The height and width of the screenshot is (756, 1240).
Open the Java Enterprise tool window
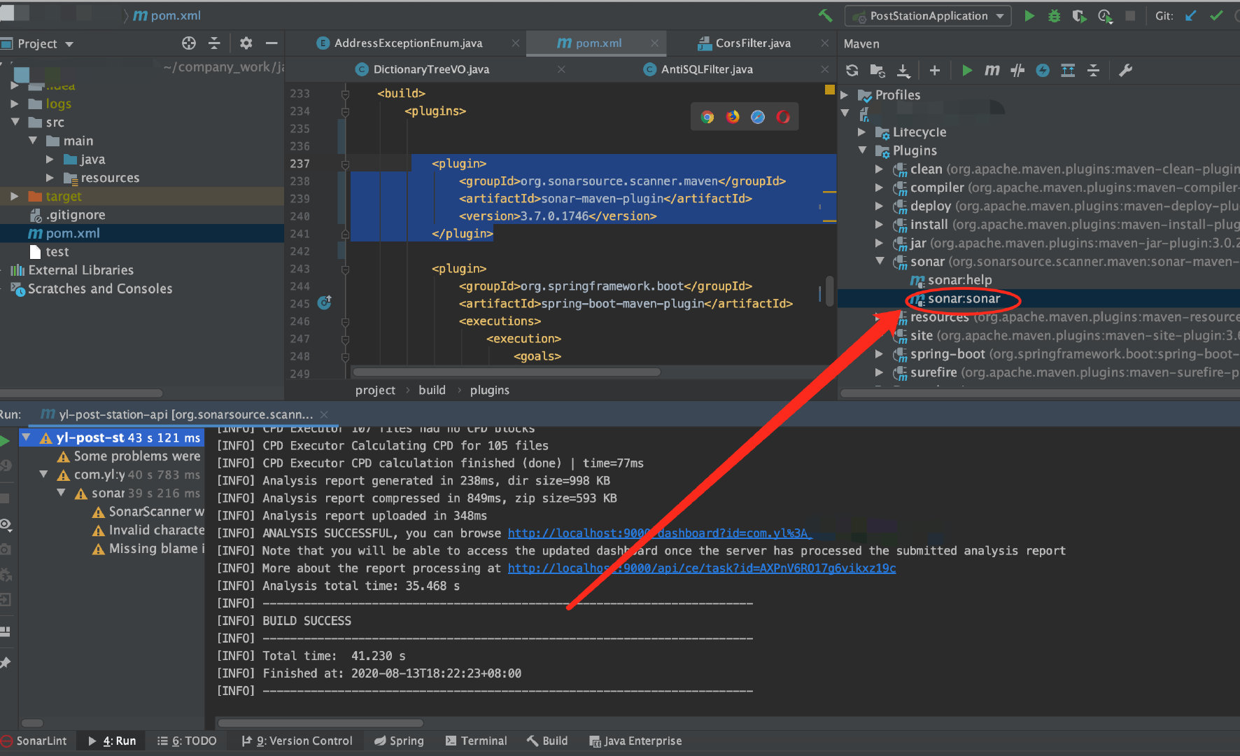pos(635,741)
